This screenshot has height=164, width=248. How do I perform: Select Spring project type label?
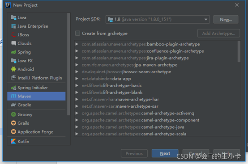24,52
